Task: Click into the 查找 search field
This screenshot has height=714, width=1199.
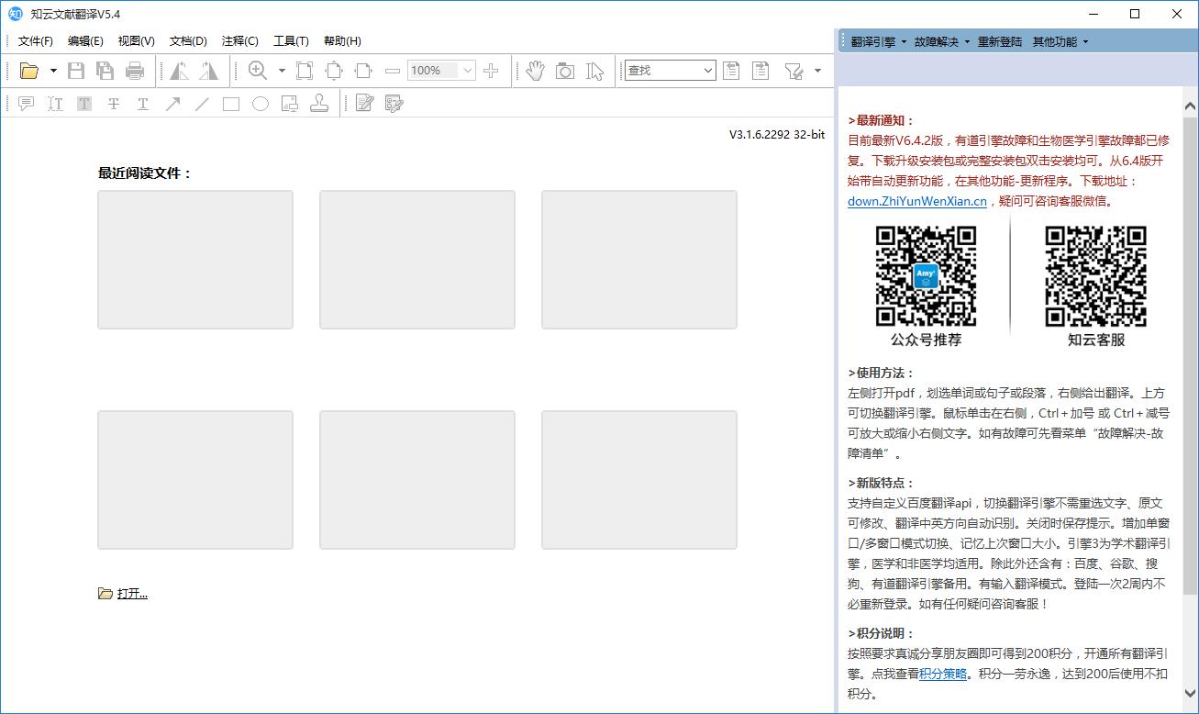Action: pos(661,71)
